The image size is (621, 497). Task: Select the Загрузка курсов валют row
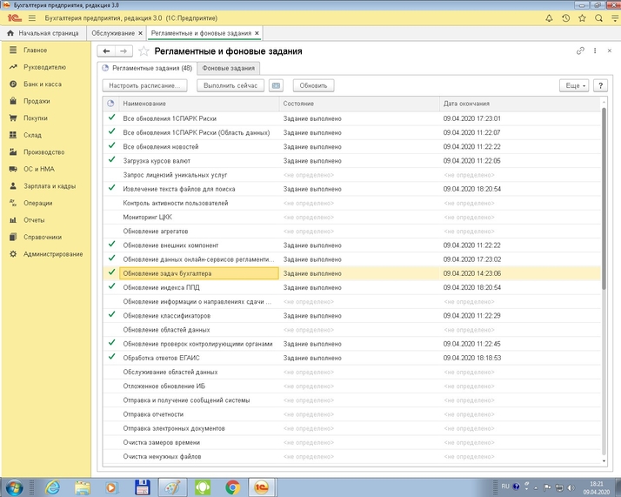coord(157,160)
